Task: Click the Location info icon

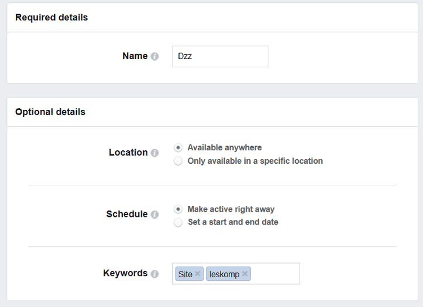Action: click(x=154, y=153)
